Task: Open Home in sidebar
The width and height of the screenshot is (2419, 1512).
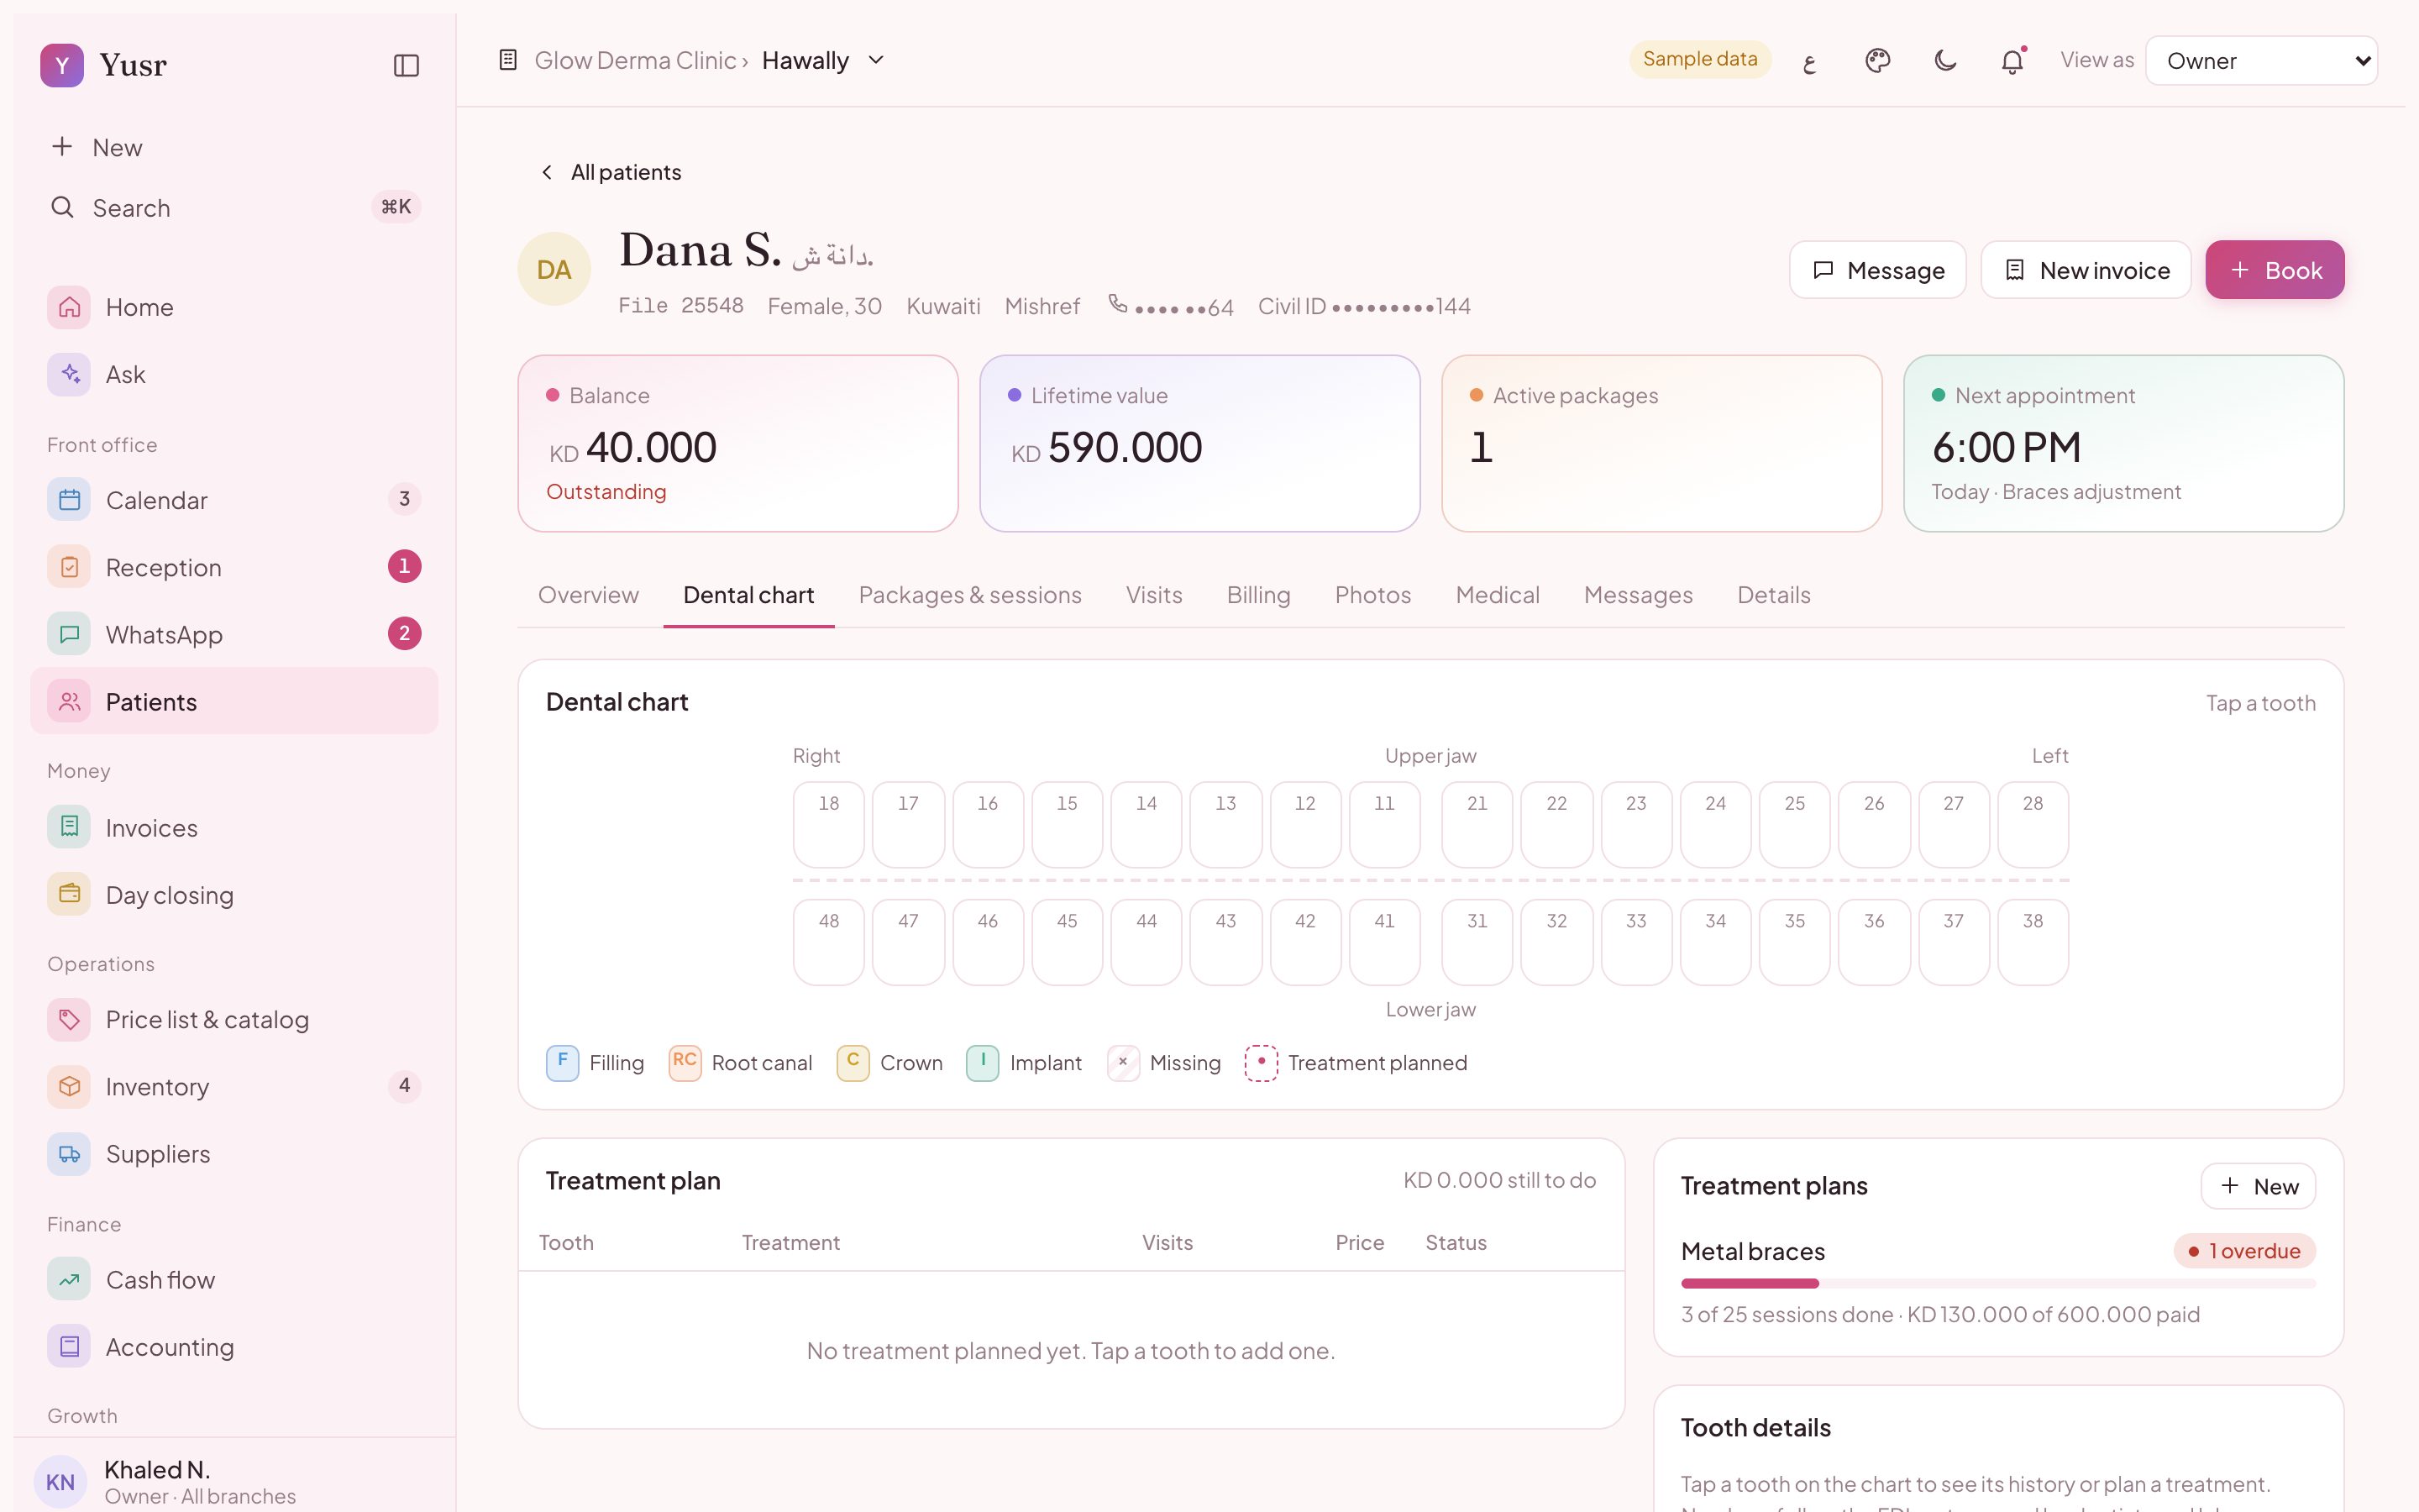Action: (234, 307)
